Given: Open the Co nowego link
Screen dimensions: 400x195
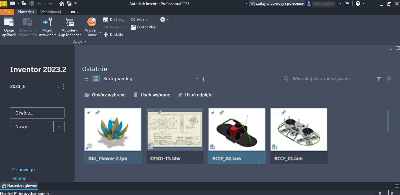Looking at the screenshot, I should tap(23, 170).
